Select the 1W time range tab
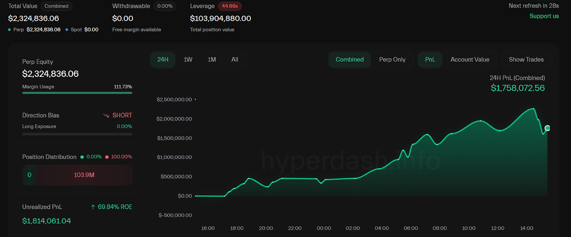 [x=188, y=60]
